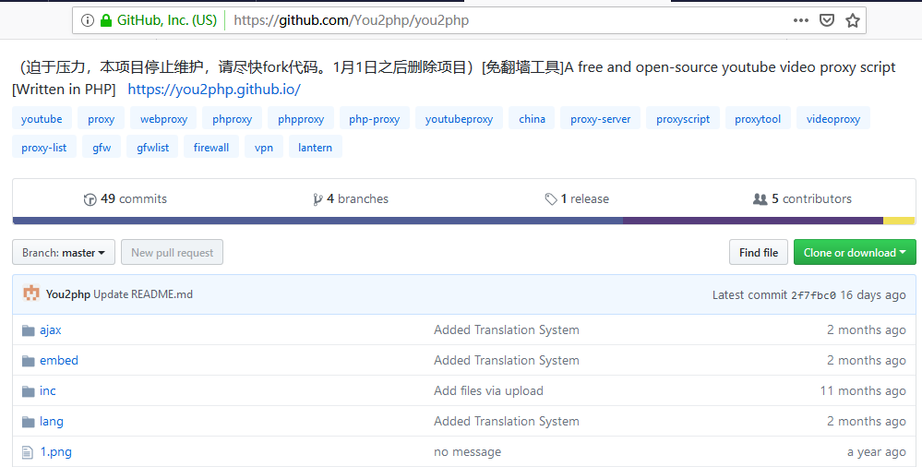Screen dimensions: 922x467
Task: Click the blue language bar segment
Action: [317, 221]
